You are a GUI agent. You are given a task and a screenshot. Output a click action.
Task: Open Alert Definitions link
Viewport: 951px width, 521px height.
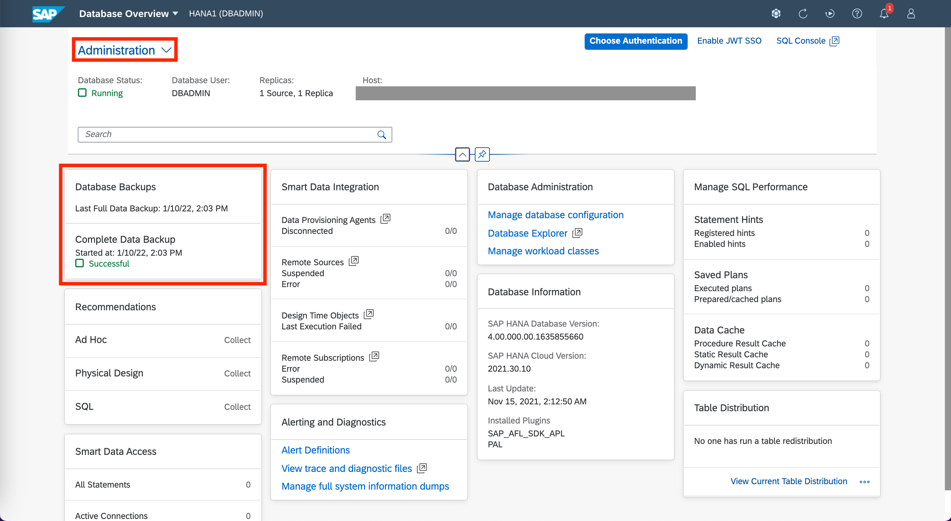point(315,450)
